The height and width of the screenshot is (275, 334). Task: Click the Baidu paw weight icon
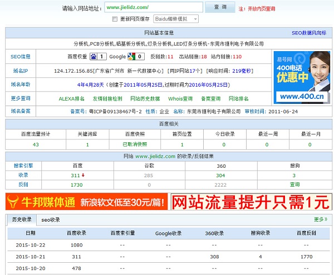click(x=94, y=57)
